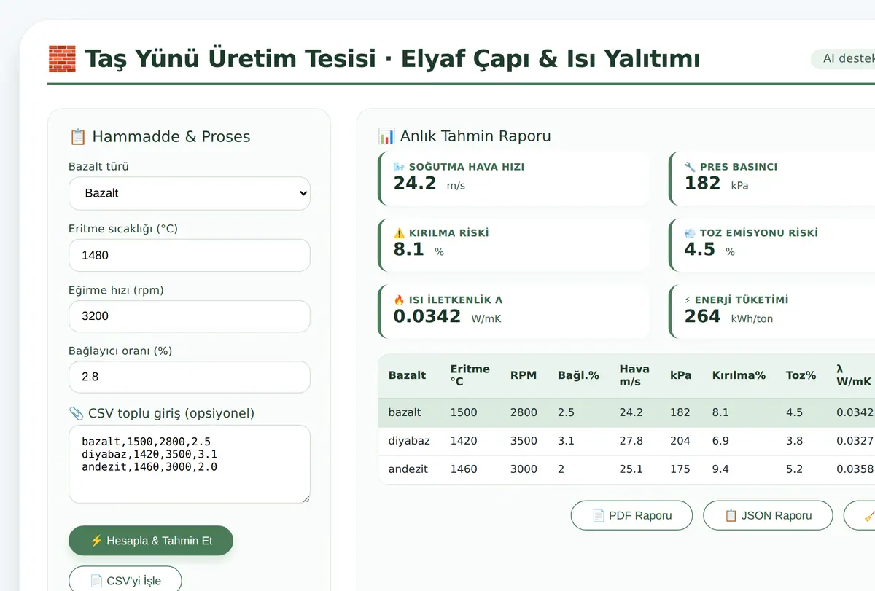The width and height of the screenshot is (875, 591).
Task: Click Hesapla & Tahmin Et button
Action: pyautogui.click(x=151, y=541)
